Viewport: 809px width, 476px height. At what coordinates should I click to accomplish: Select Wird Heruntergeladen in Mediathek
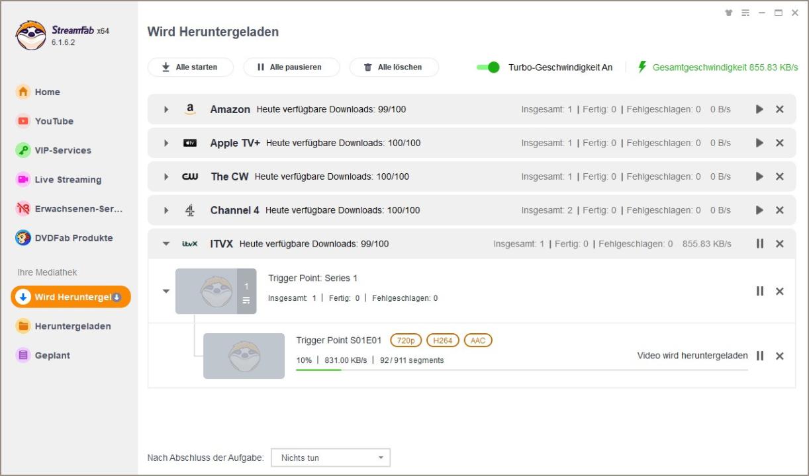pos(71,297)
